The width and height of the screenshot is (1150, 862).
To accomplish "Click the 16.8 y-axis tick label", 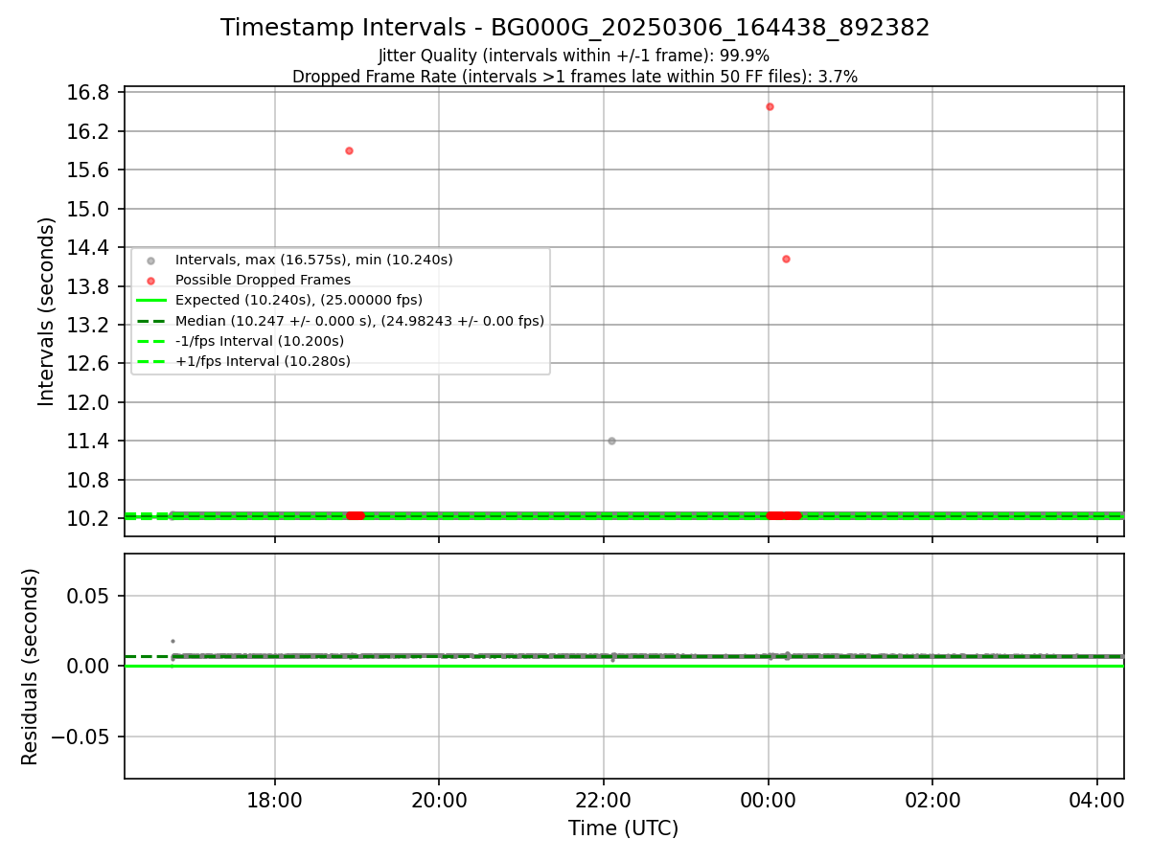I will coord(90,93).
